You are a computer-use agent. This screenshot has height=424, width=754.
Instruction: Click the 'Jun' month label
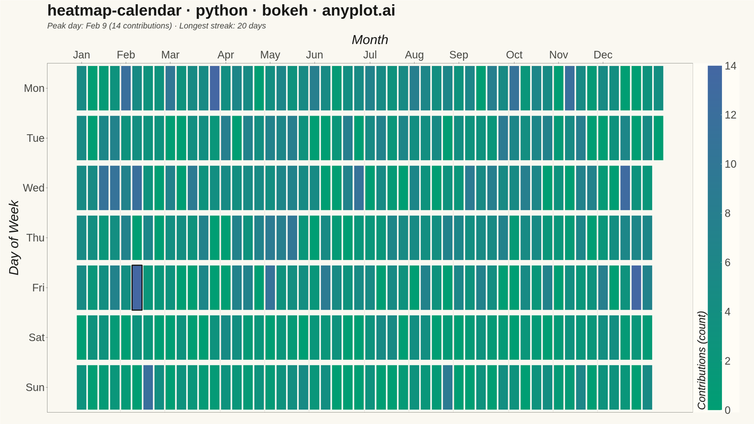click(314, 55)
